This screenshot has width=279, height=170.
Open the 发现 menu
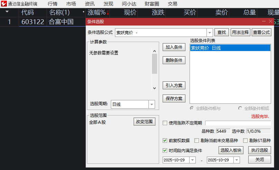108,4
